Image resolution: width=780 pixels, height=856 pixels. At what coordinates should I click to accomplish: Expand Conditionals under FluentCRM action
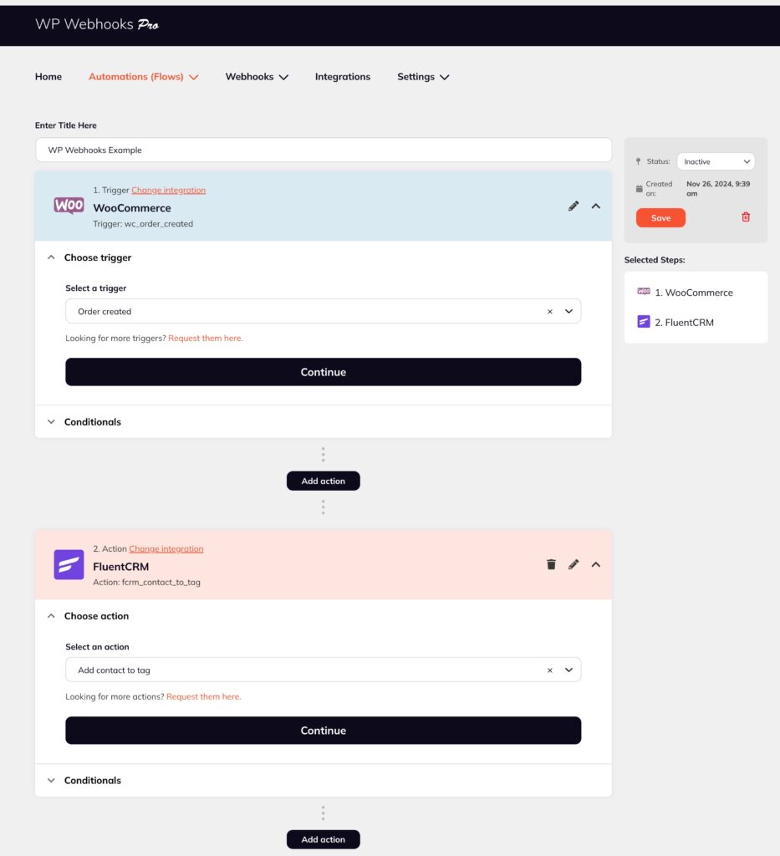(51, 780)
